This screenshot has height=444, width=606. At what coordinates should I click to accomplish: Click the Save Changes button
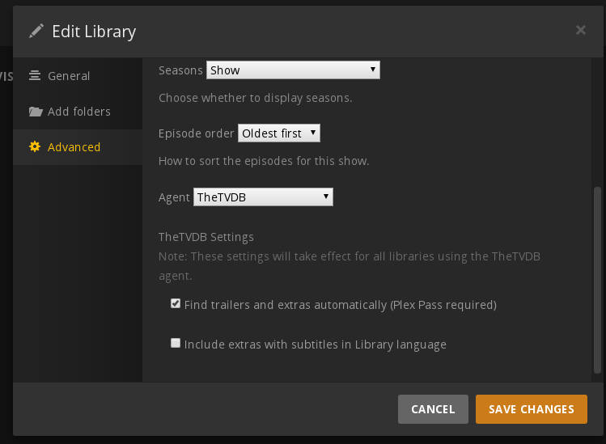[531, 409]
